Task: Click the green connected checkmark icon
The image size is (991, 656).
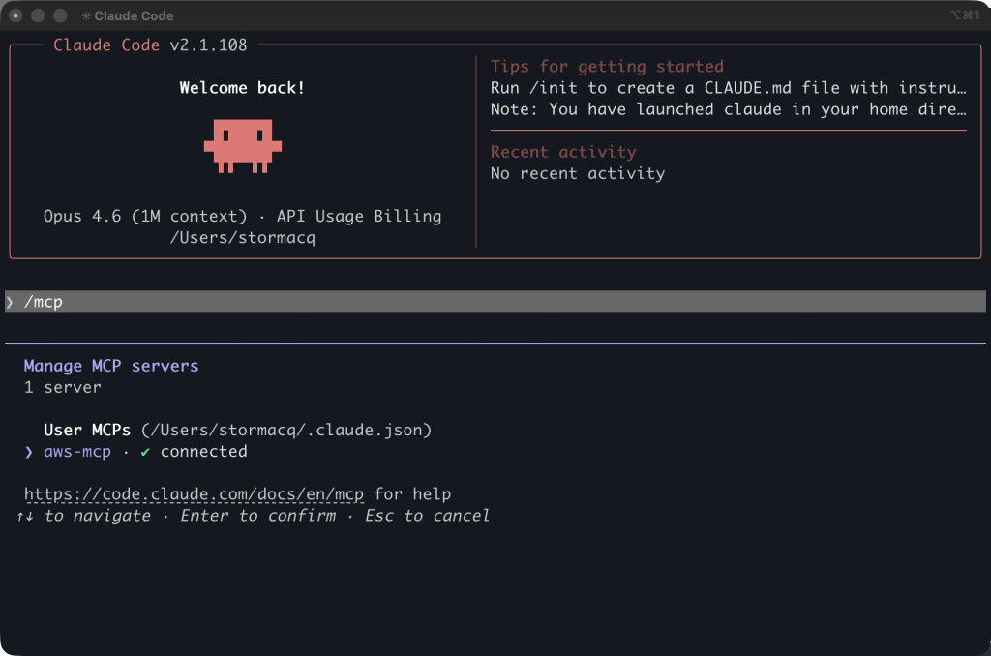Action: (x=145, y=452)
